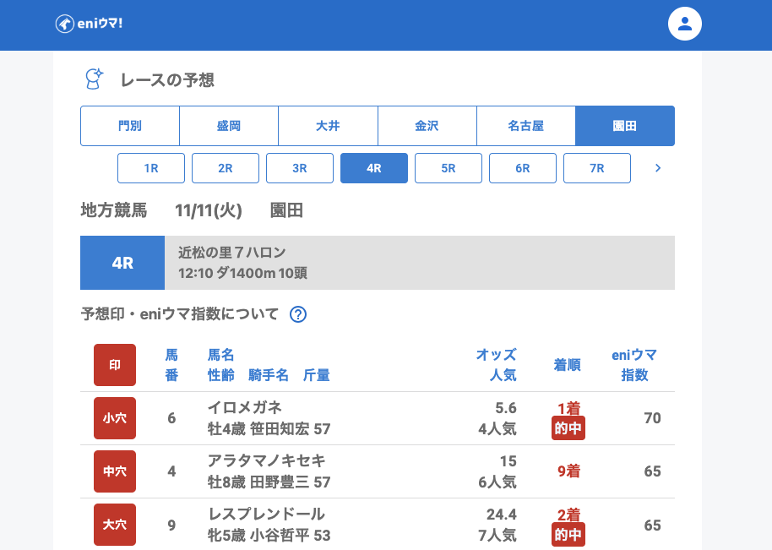Select the 門別 racecourse tab

[130, 126]
